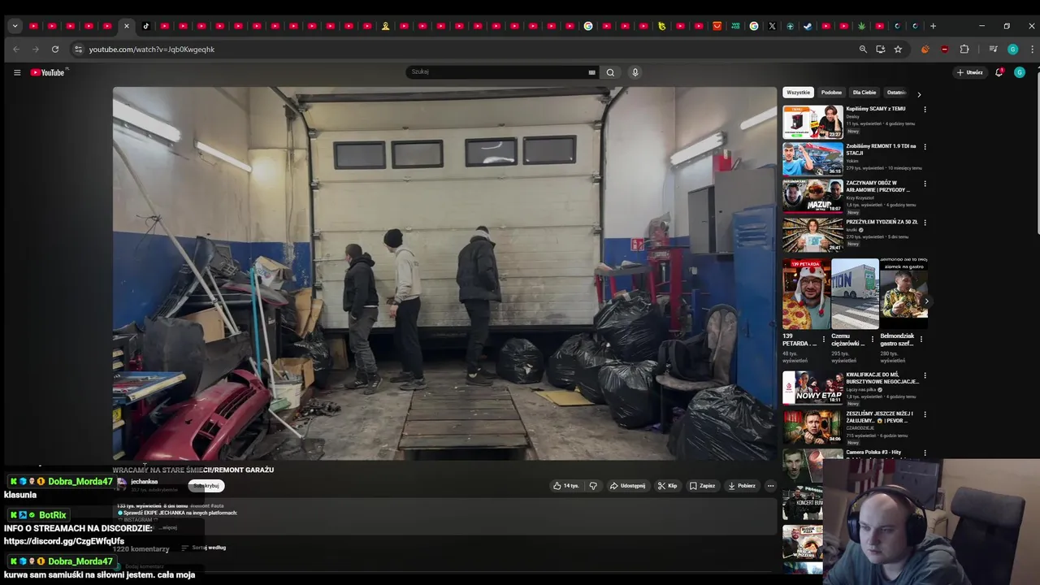Viewport: 1040px width, 585px height.
Task: Open options for Zrobiliśmy REMONT 1.9 TDI
Action: pos(925,147)
